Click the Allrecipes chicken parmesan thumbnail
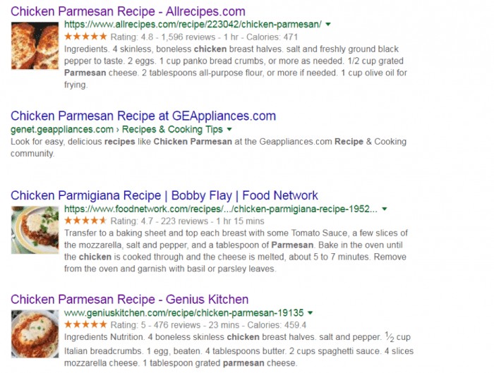This screenshot has height=373, width=494. [35, 46]
